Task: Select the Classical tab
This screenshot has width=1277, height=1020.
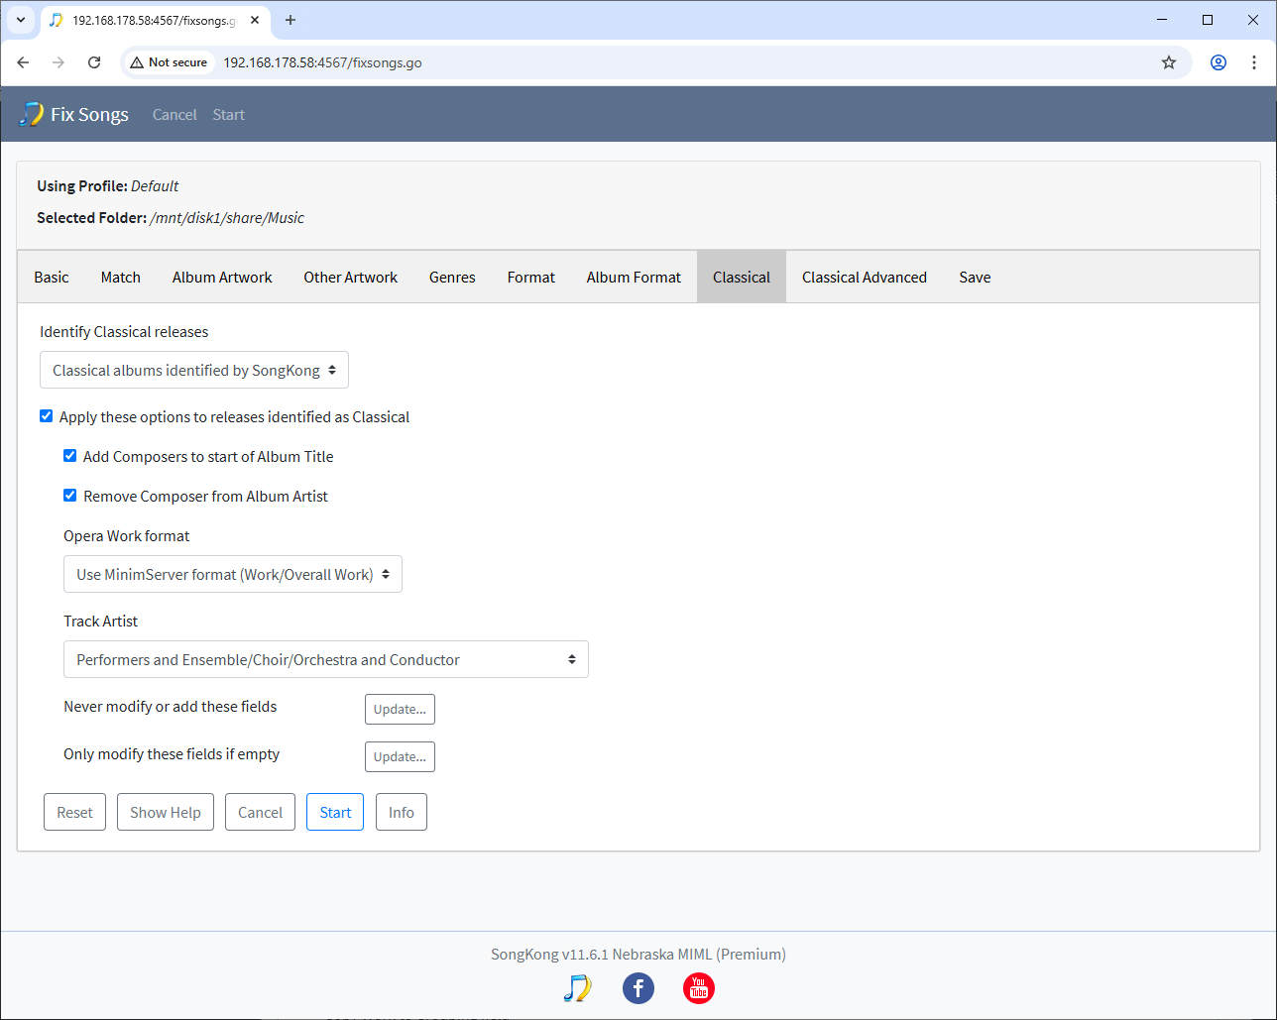Action: pyautogui.click(x=742, y=278)
